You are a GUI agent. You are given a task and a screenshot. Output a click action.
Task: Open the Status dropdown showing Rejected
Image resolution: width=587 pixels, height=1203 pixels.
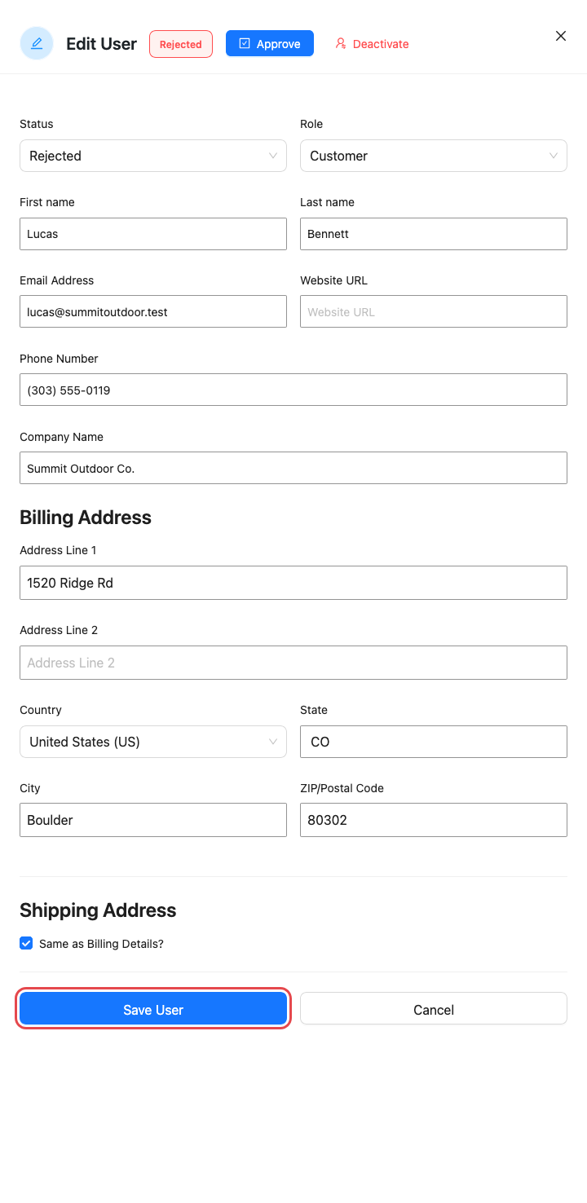tap(153, 156)
